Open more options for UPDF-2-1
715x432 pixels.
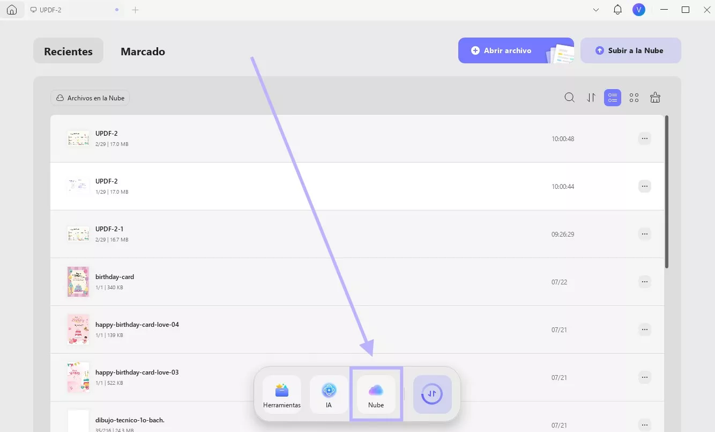(644, 234)
